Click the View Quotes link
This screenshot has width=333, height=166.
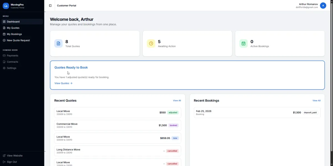click(63, 83)
